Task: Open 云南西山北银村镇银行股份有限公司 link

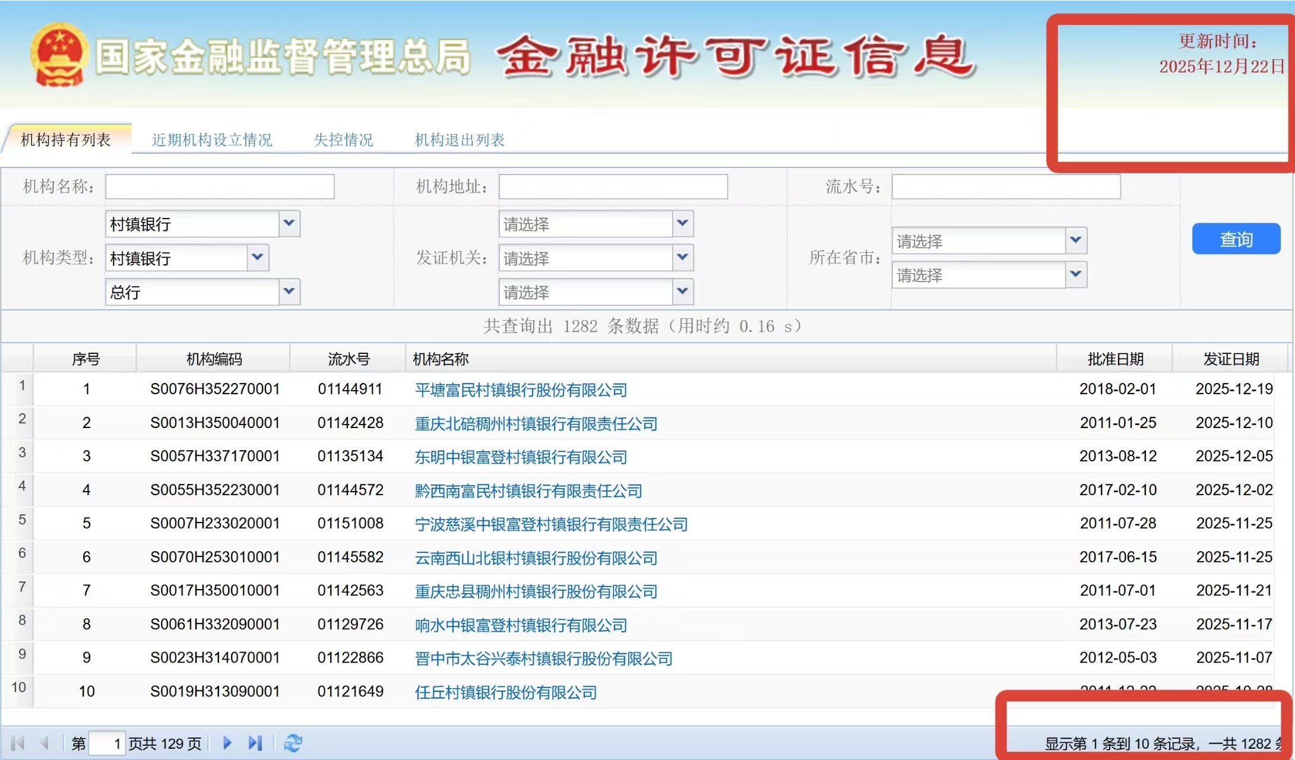Action: (536, 558)
